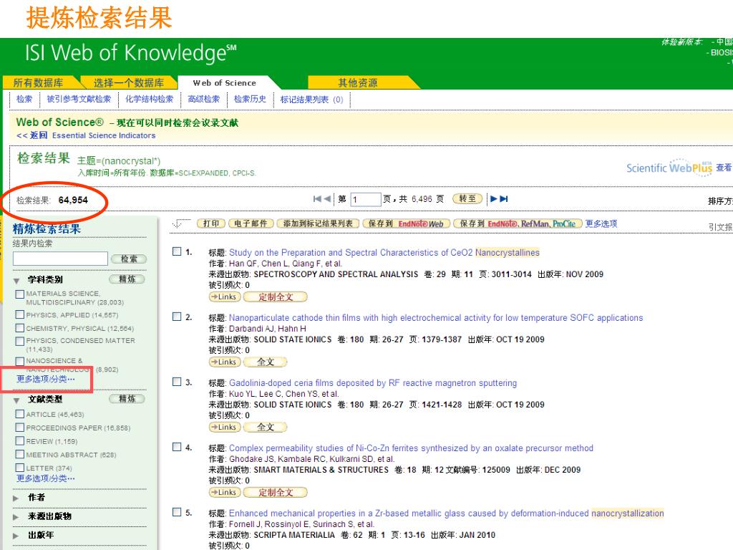This screenshot has height=550, width=733.
Task: Check the MEETING ABSTRACT document type
Action: 19,454
